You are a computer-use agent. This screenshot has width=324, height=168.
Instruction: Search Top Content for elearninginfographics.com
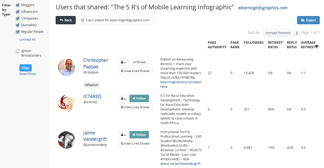115,20
